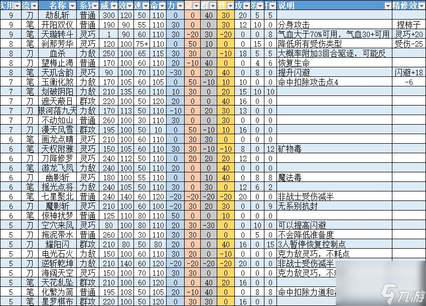Open the 名称 column filter dropdown
The height and width of the screenshot is (306, 426).
click(x=73, y=6)
